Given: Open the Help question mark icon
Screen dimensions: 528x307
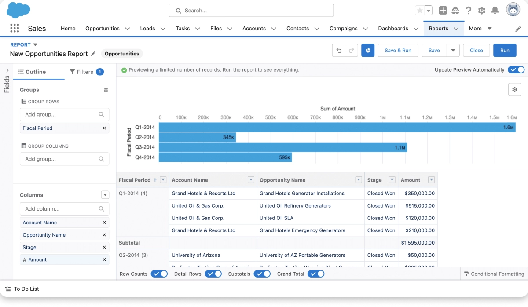Looking at the screenshot, I should click(x=469, y=10).
